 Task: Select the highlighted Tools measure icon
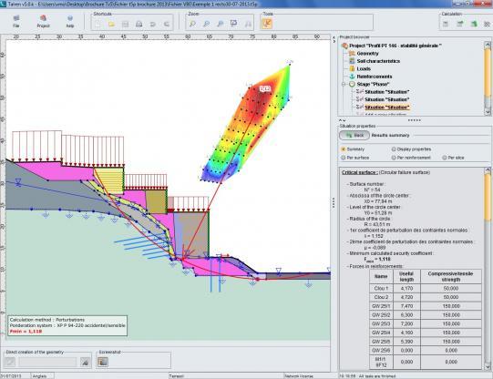pyautogui.click(x=267, y=24)
